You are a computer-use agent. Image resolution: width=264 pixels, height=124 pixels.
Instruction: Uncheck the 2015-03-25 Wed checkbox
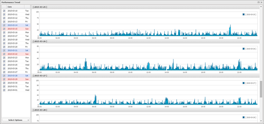pyautogui.click(x=4, y=65)
